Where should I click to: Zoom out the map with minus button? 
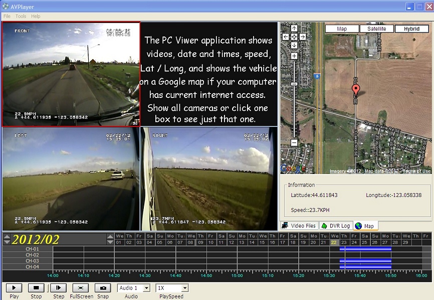[294, 142]
